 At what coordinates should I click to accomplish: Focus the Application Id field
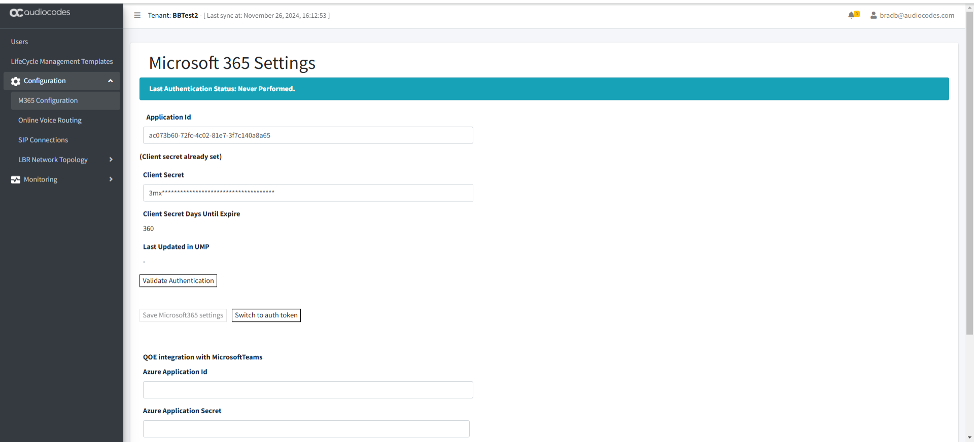point(308,135)
